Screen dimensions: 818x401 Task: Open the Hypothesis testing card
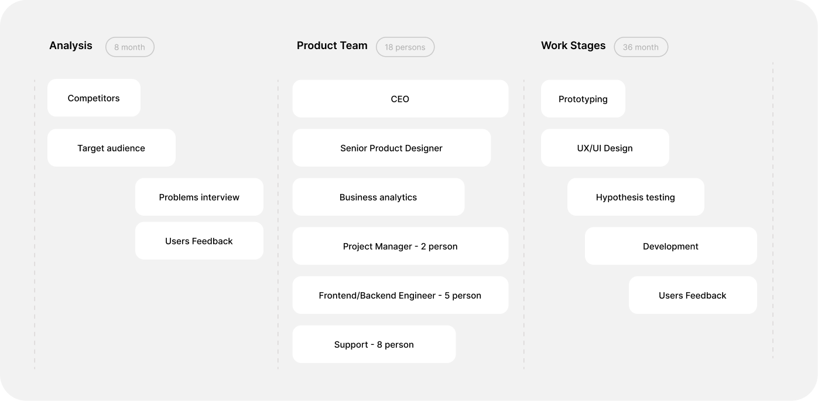635,197
